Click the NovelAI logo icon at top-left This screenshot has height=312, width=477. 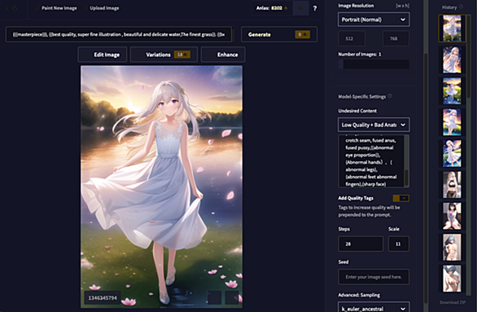click(15, 8)
